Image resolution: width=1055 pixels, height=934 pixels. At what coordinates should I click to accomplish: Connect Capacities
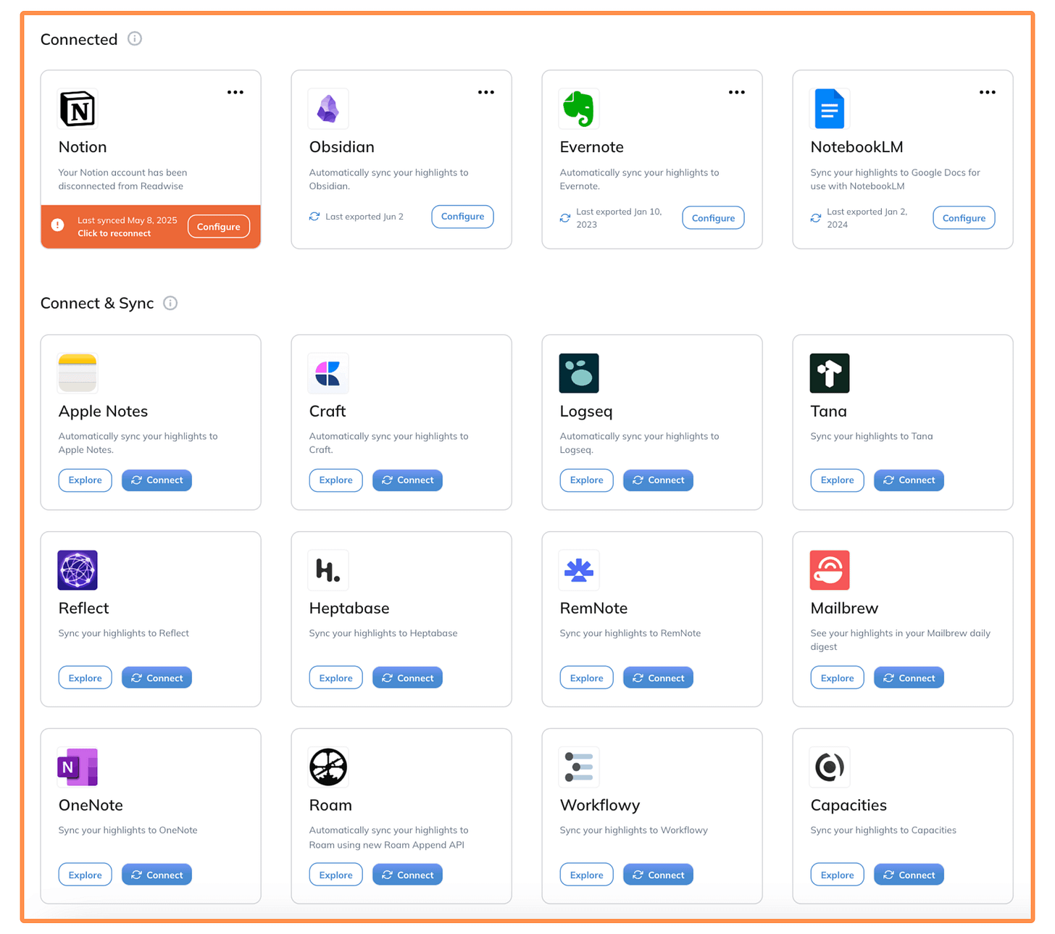[x=909, y=875]
